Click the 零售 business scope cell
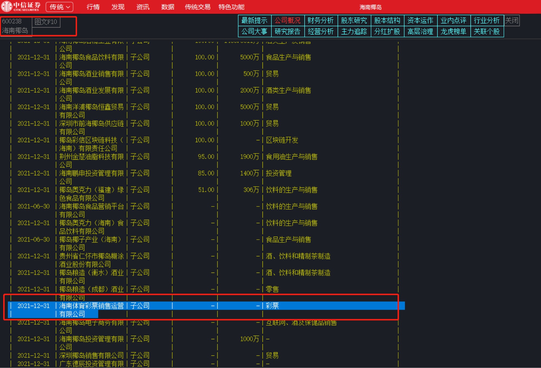This screenshot has width=541, height=368. [272, 289]
